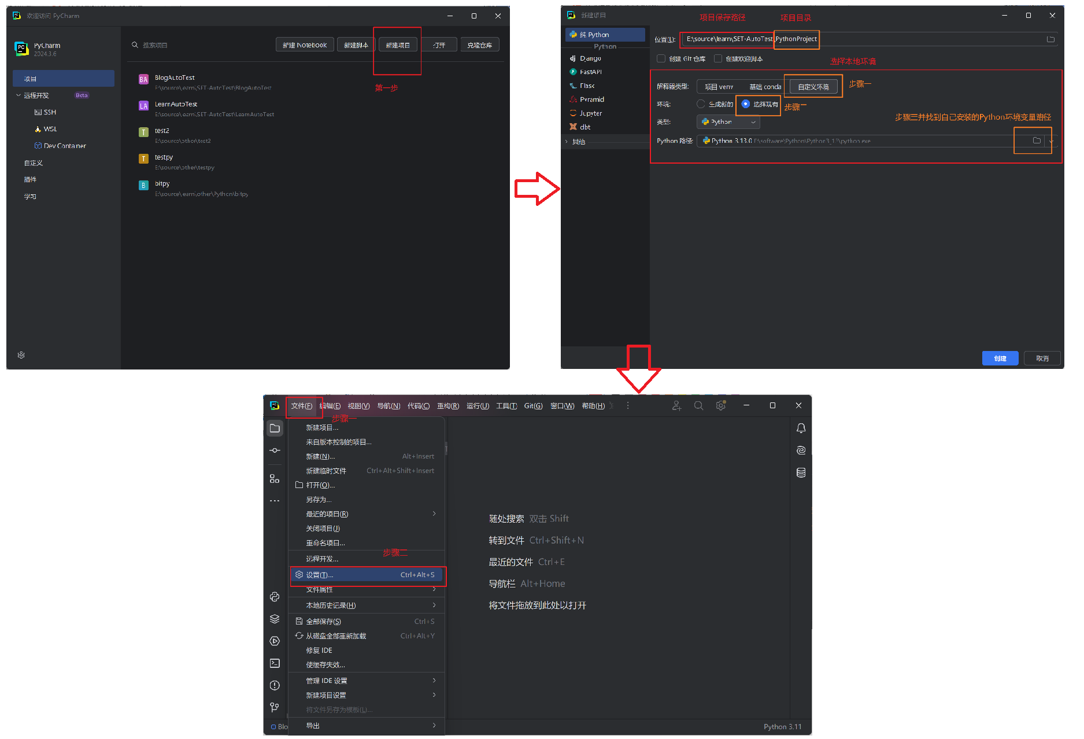Image resolution: width=1084 pixels, height=739 pixels.
Task: Click the 克隆仓库 button
Action: [x=480, y=45]
